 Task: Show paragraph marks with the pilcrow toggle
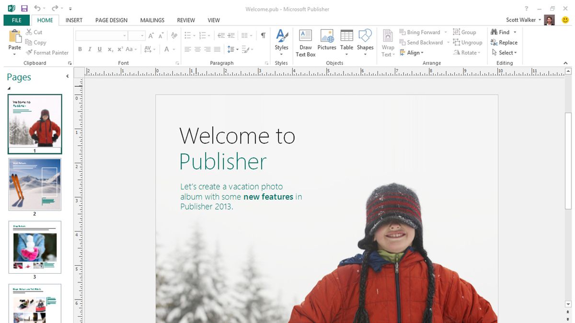264,35
